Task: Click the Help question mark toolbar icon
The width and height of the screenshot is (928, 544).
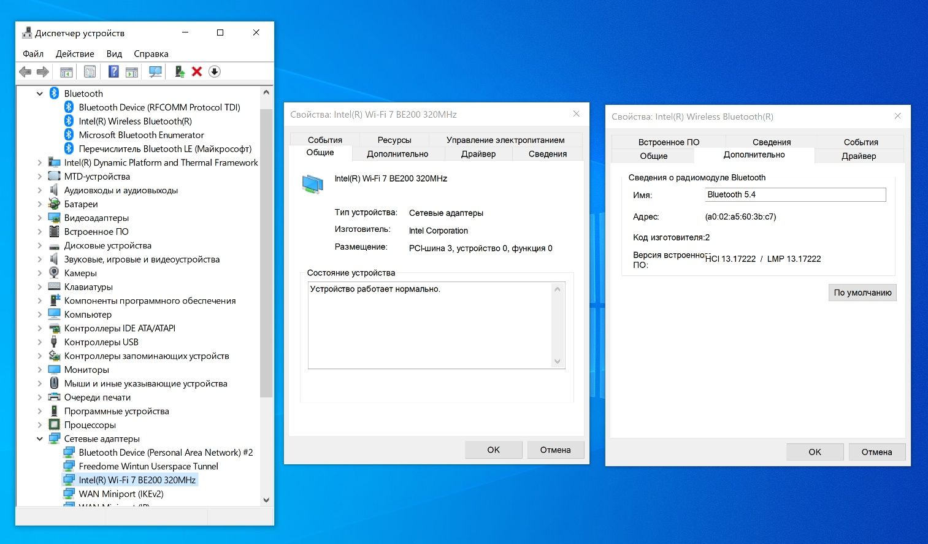Action: click(113, 72)
